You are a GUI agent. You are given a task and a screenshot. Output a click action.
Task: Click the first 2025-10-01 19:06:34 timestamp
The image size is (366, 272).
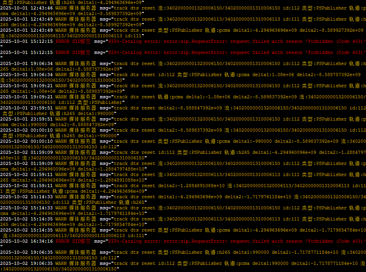(x=27, y=63)
